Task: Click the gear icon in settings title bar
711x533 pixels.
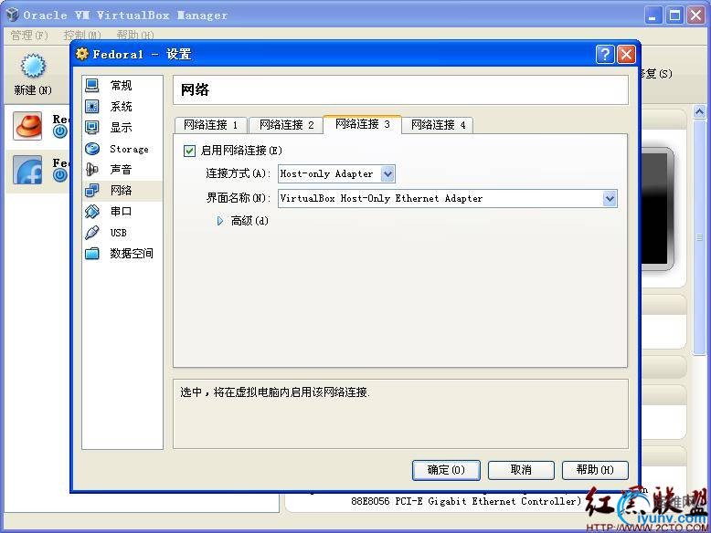Action: pos(82,54)
